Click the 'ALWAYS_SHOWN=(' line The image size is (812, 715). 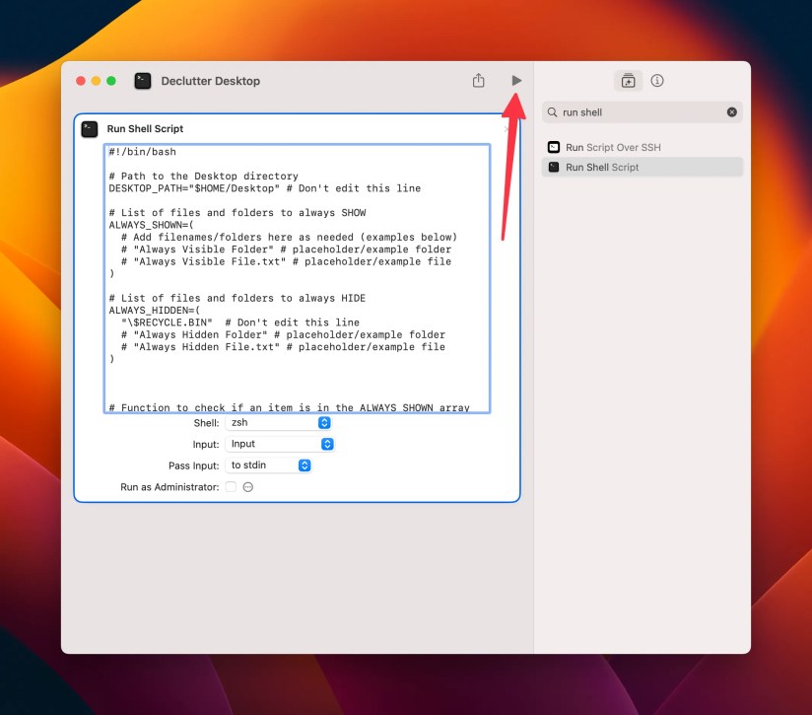click(151, 225)
